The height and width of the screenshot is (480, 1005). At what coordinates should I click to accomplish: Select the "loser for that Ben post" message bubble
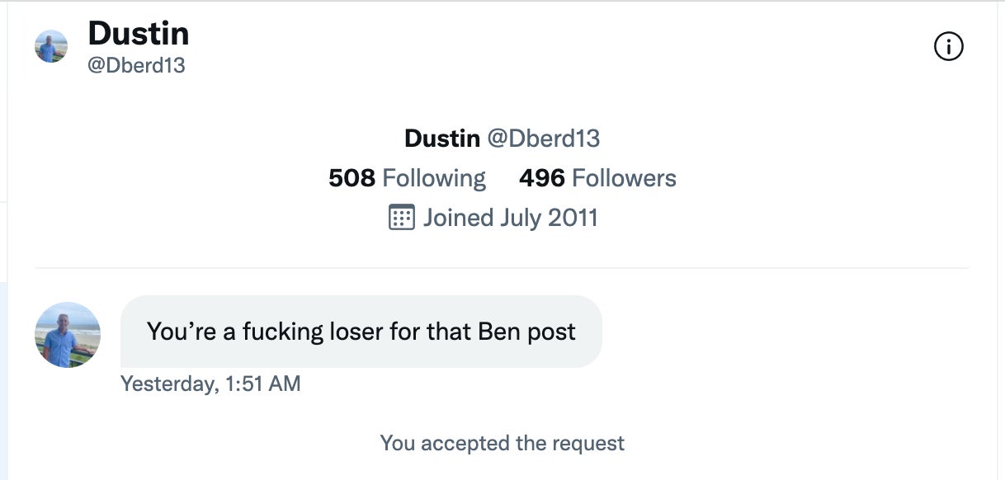(361, 332)
